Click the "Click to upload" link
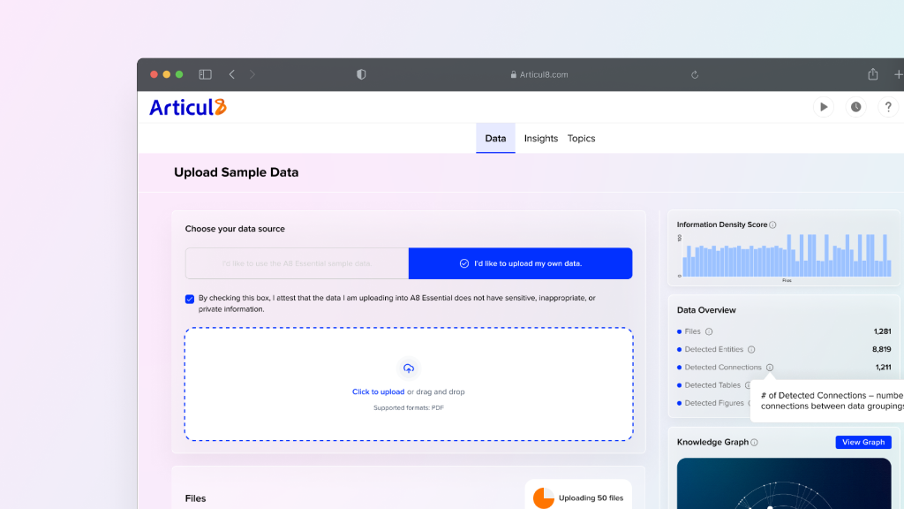The image size is (904, 509). coord(378,391)
